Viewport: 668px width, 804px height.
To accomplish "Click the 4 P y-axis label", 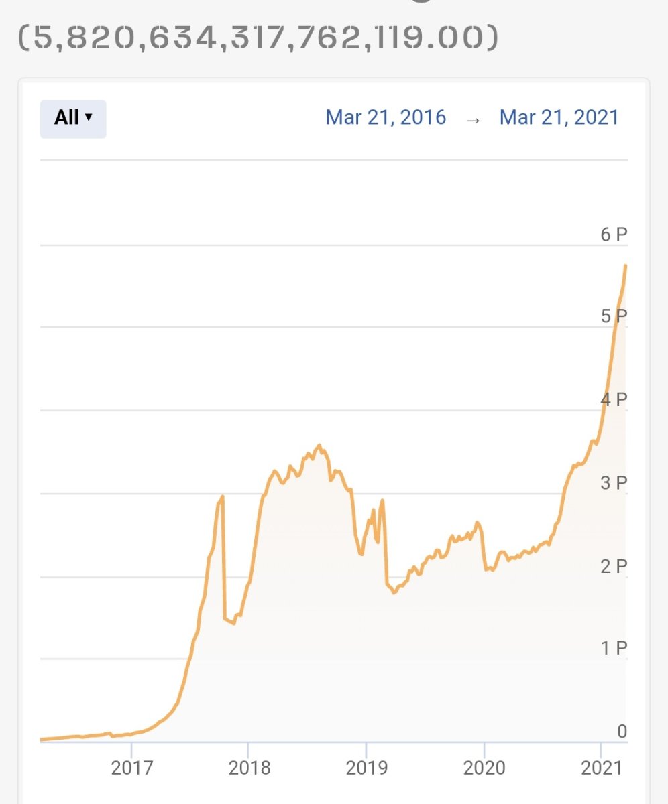I will coord(613,400).
